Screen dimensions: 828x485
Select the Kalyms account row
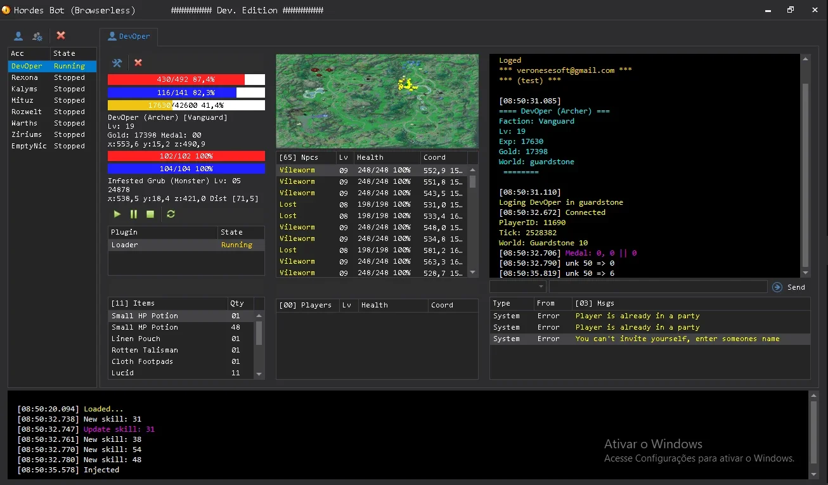pyautogui.click(x=52, y=89)
